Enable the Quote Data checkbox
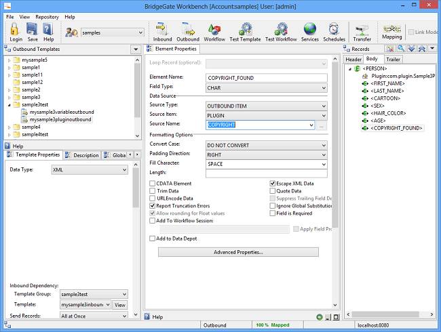This screenshot has height=332, width=441. coord(272,191)
